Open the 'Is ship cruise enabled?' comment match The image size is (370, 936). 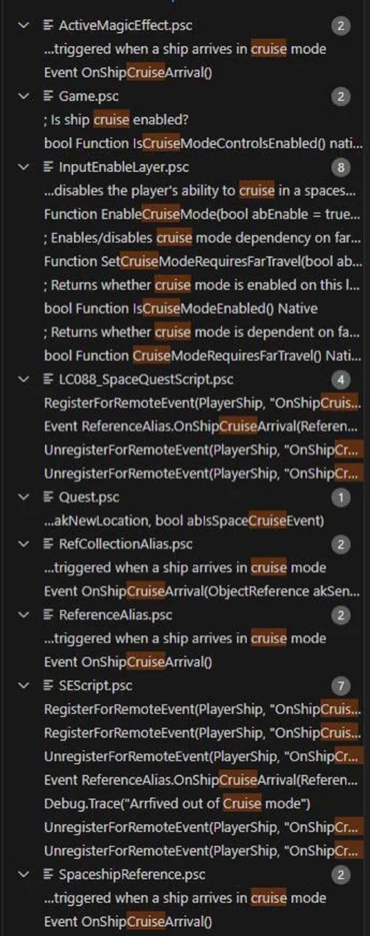tap(116, 120)
